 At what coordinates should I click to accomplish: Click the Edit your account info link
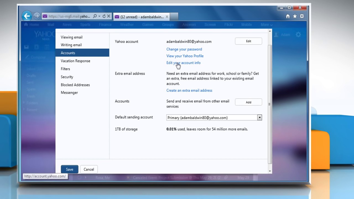pyautogui.click(x=183, y=63)
